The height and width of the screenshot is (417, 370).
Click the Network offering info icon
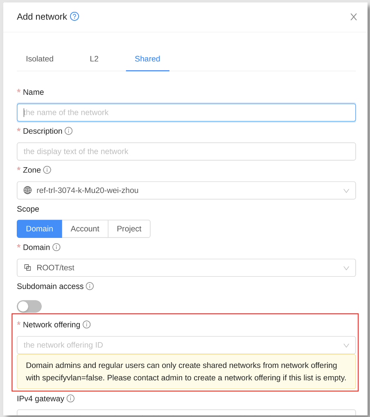tap(87, 325)
